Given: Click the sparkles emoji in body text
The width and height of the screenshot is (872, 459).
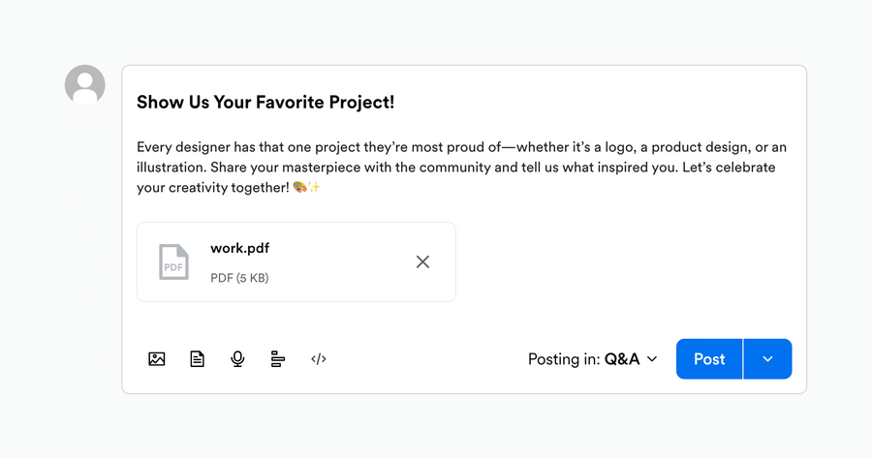Looking at the screenshot, I should coord(314,187).
